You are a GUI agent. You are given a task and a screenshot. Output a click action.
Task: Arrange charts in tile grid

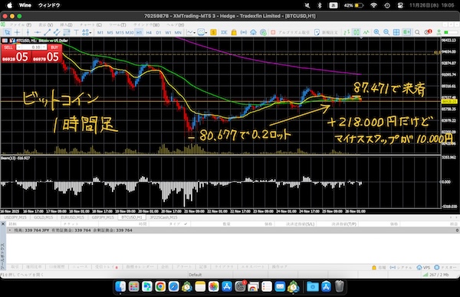(x=396, y=32)
